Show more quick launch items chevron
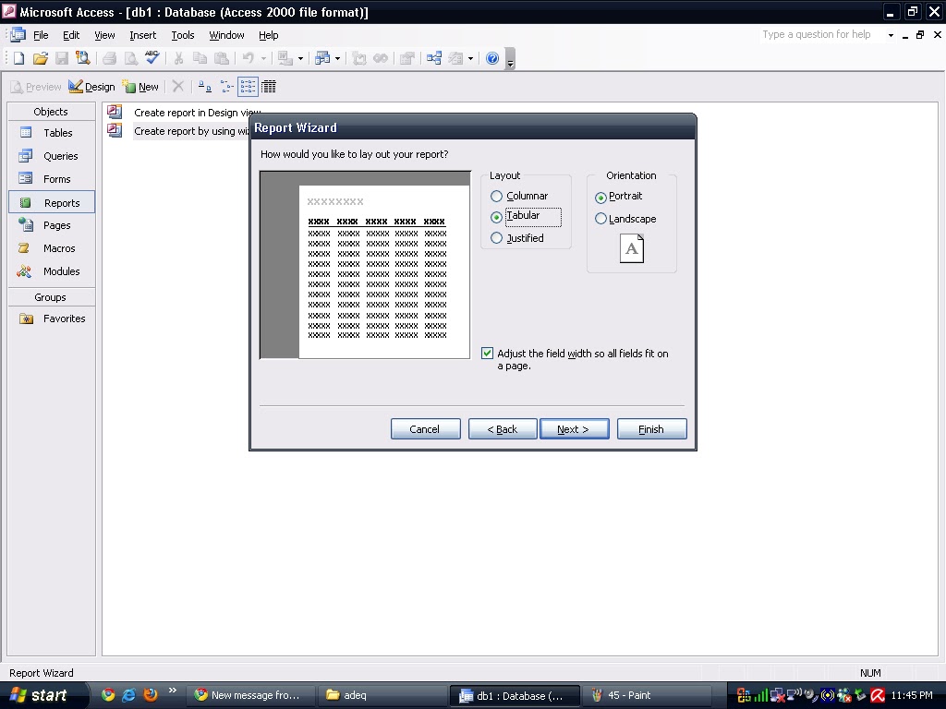Screen dimensions: 946x709 pos(173,691)
